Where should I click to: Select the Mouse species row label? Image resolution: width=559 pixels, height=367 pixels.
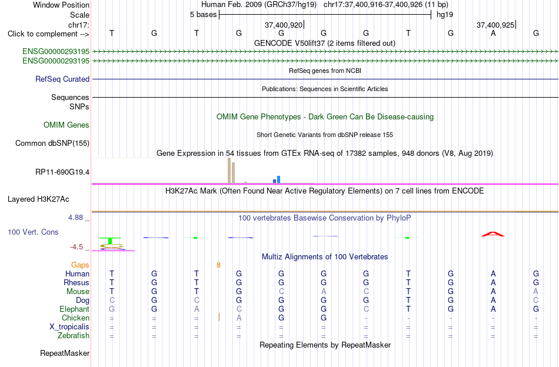pyautogui.click(x=78, y=292)
